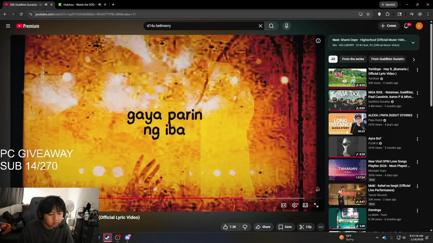Create a Clip of the video
The image size is (433, 243).
[305, 227]
